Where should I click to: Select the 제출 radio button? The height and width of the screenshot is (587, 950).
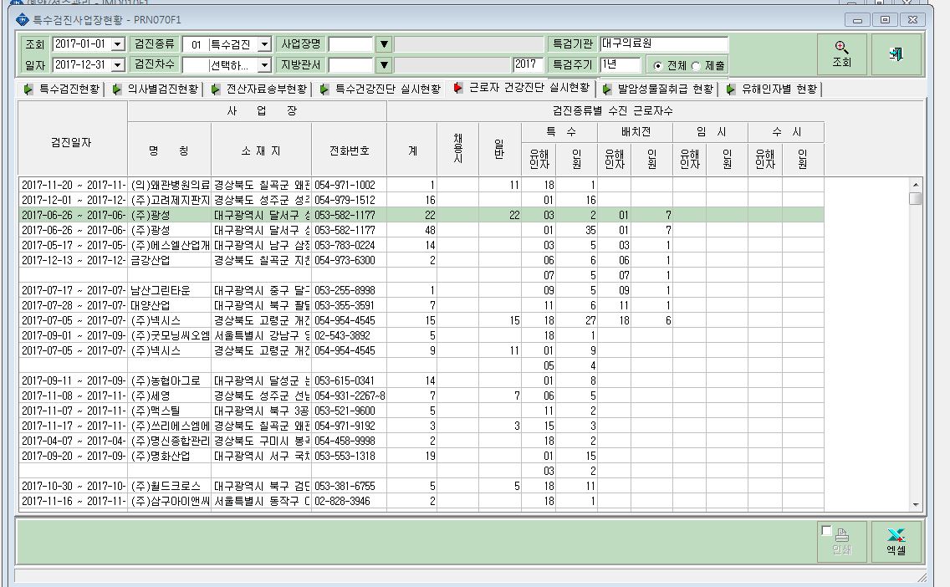696,65
